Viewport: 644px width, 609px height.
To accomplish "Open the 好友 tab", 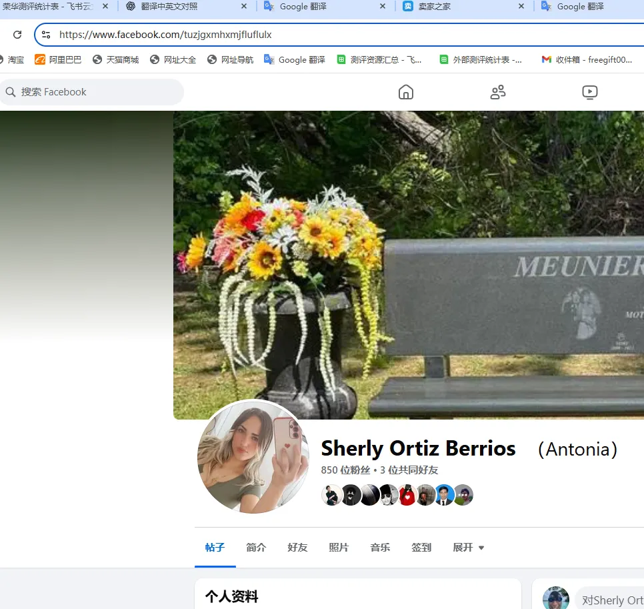I will click(297, 548).
